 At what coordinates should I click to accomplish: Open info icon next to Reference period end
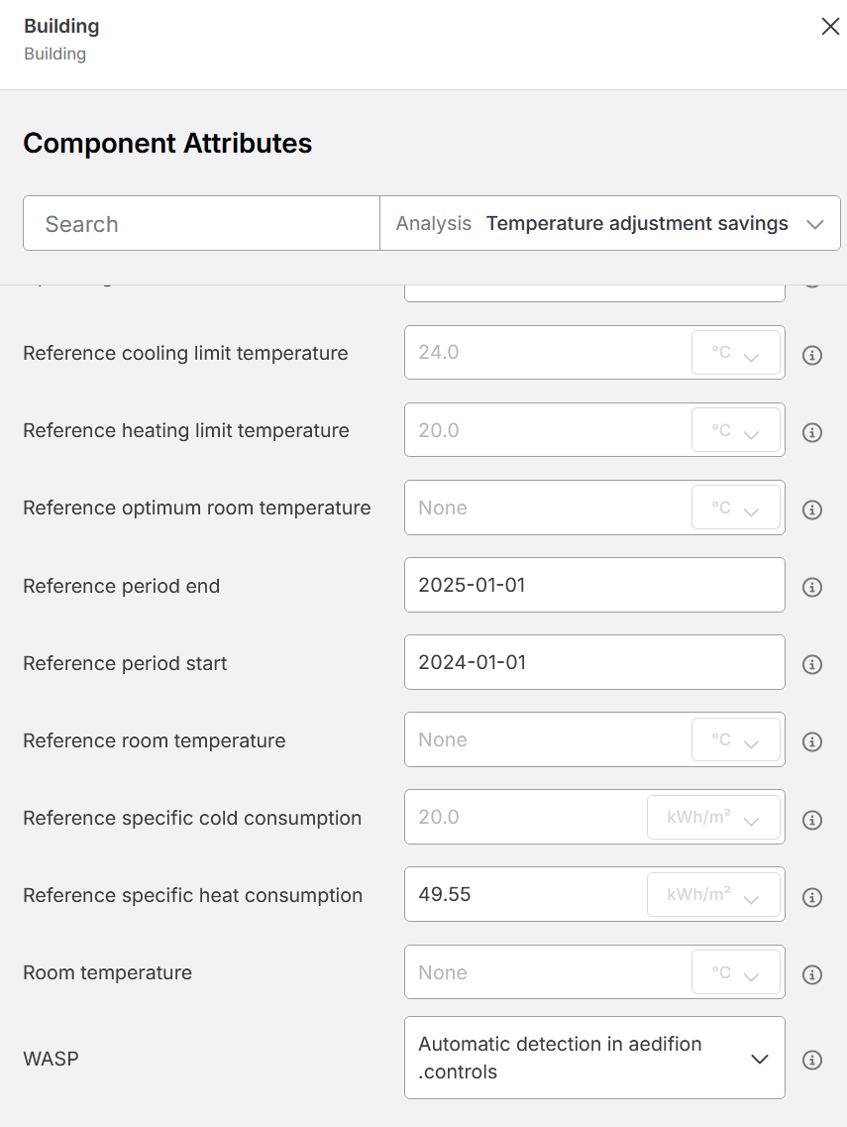pos(811,587)
